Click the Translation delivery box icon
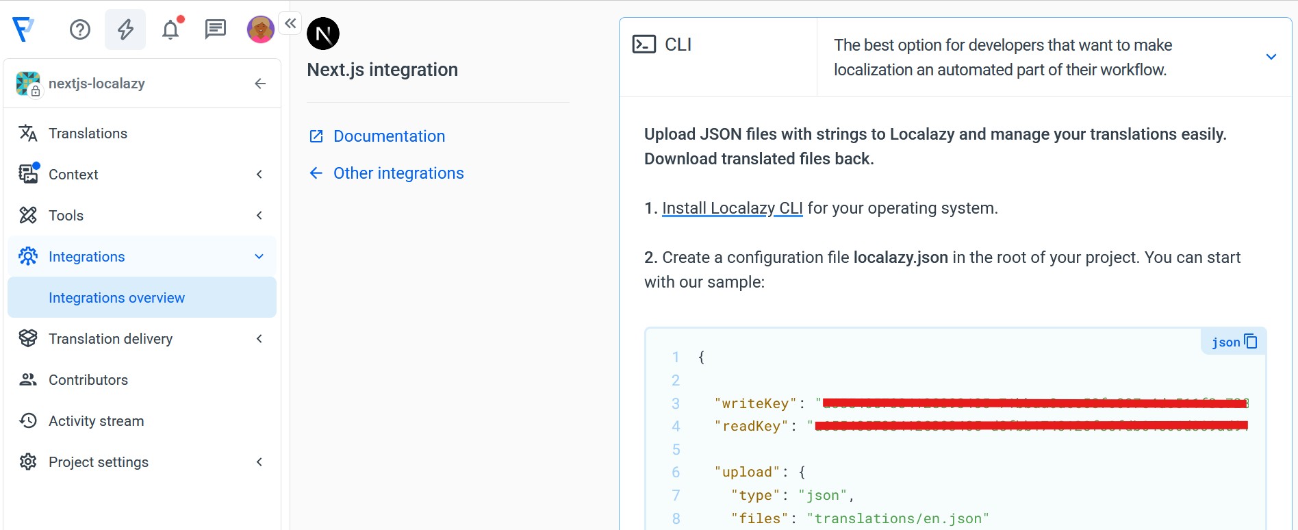This screenshot has width=1298, height=530. coord(28,338)
